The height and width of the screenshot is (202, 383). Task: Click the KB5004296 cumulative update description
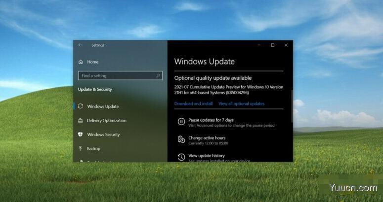click(x=229, y=90)
